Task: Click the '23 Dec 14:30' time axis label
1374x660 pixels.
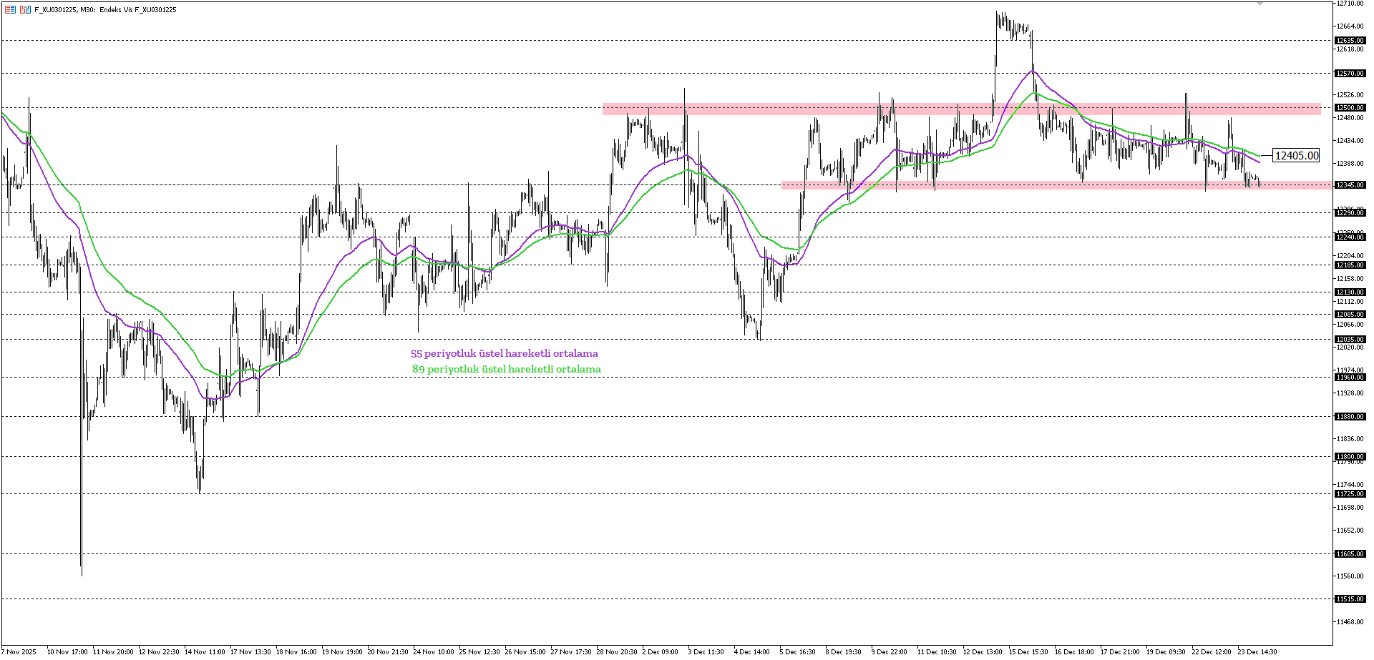Action: pyautogui.click(x=1257, y=652)
